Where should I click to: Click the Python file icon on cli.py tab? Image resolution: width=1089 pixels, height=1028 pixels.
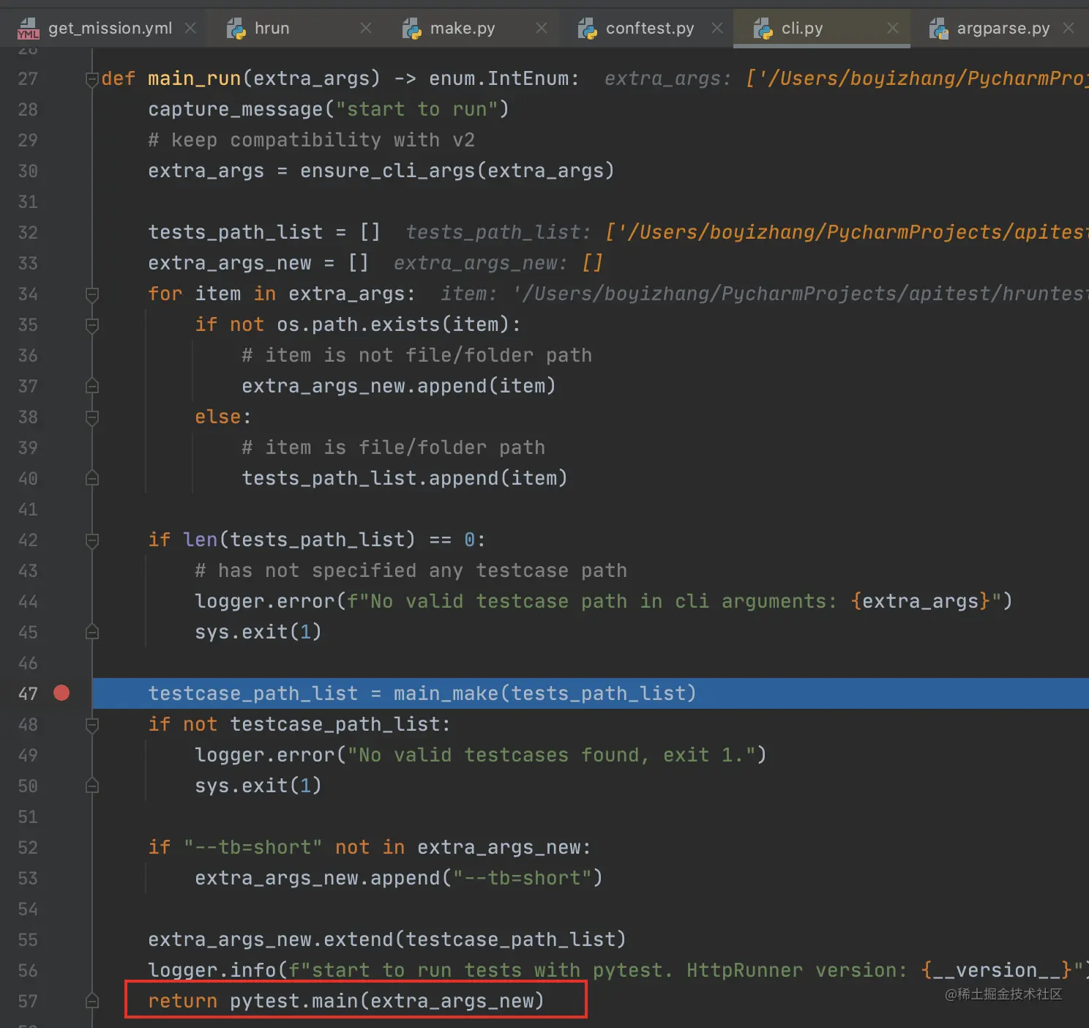click(763, 29)
